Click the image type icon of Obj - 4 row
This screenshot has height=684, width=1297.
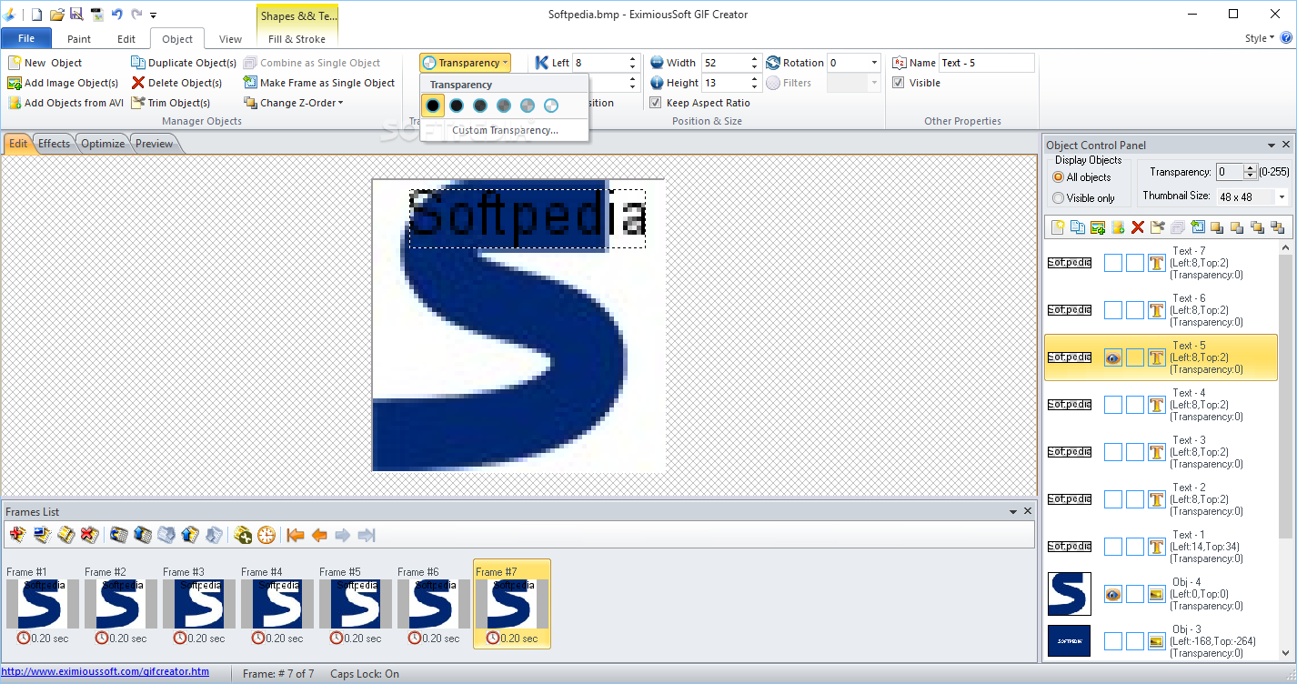click(x=1157, y=594)
